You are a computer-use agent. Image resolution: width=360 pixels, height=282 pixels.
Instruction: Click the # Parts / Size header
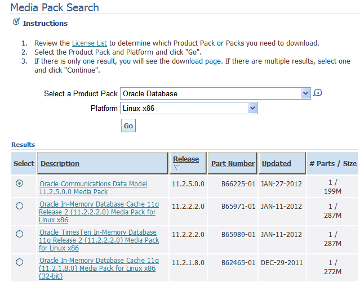tap(333, 164)
